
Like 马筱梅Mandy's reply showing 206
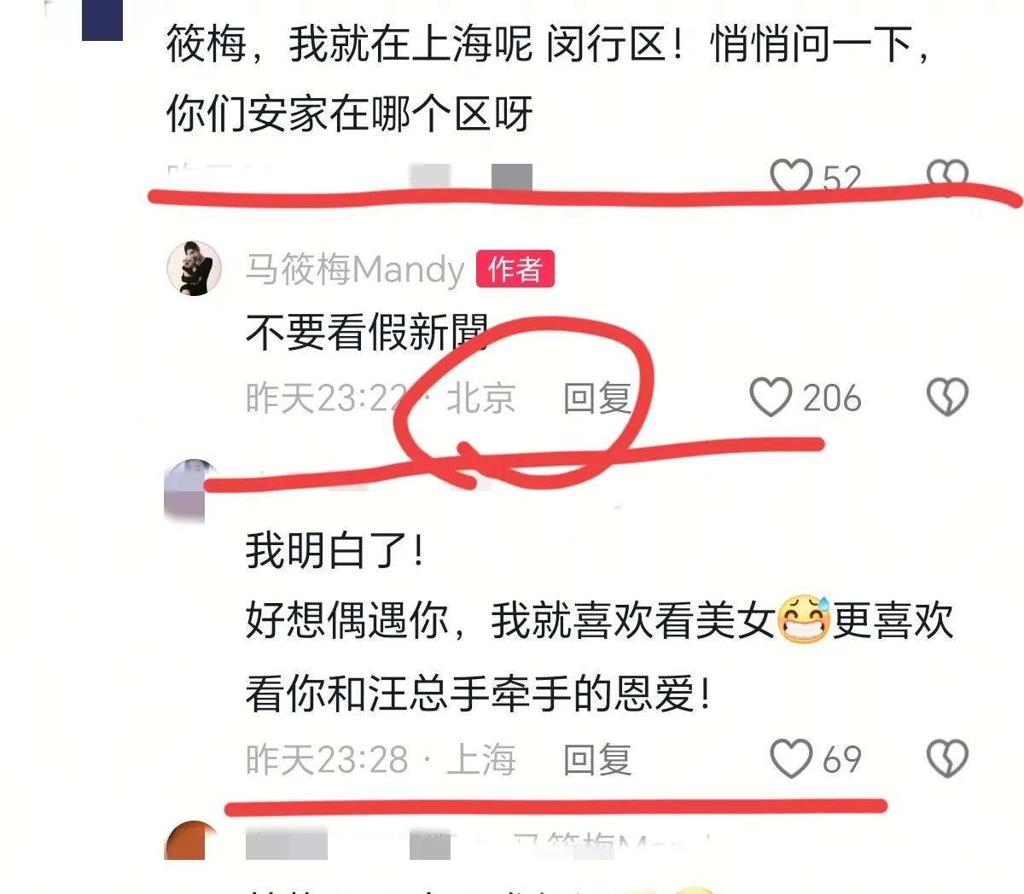771,398
